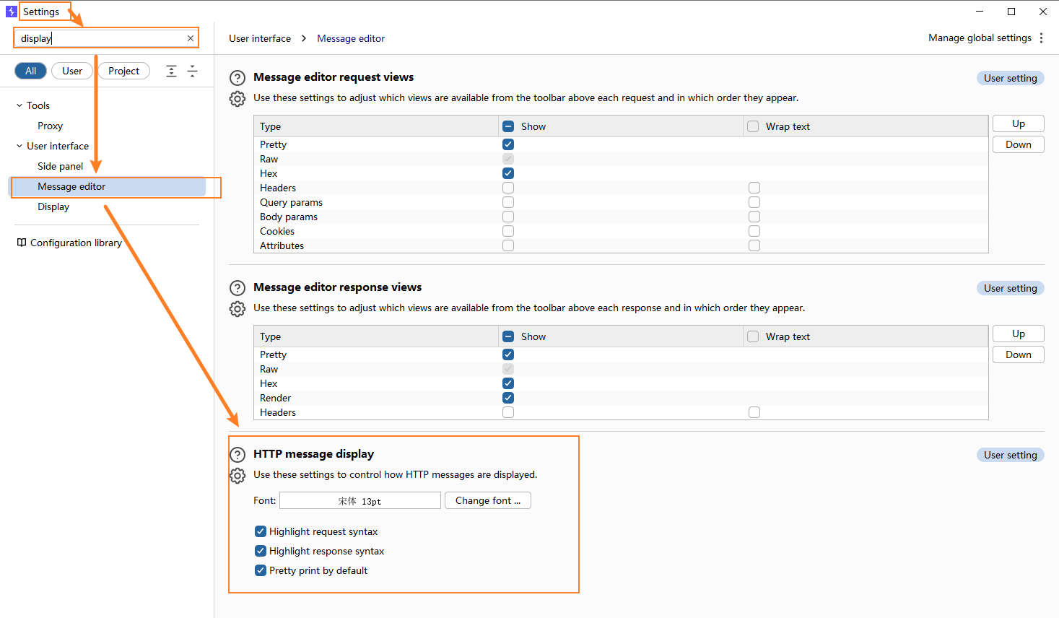This screenshot has width=1059, height=618.
Task: Uncheck Highlight request syntax
Action: point(261,531)
